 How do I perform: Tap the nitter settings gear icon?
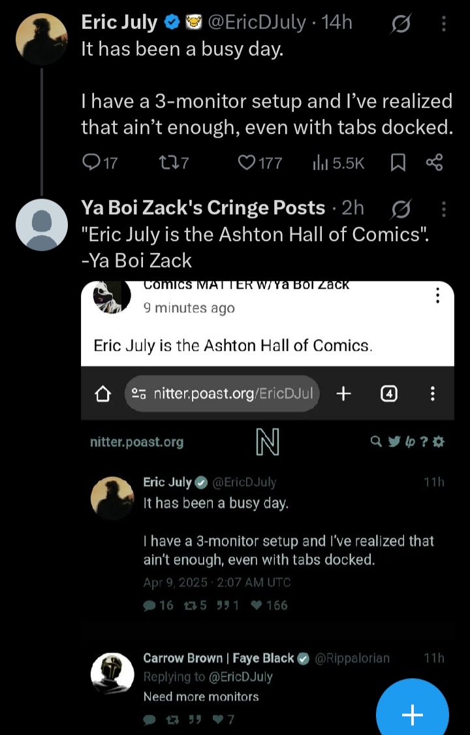[439, 442]
